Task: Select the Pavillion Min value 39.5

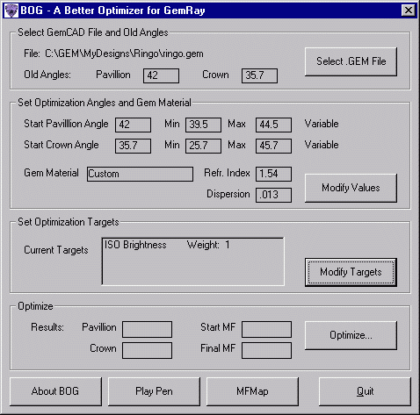Action: click(x=203, y=125)
